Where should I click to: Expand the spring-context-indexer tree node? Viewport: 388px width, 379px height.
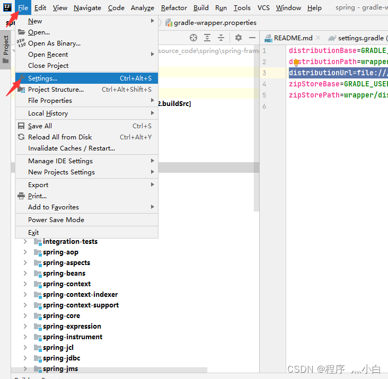(x=25, y=295)
